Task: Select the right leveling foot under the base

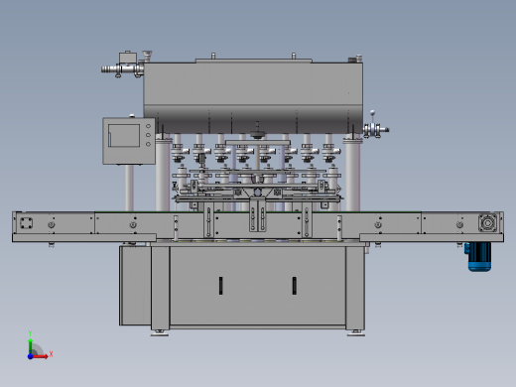Action: pos(356,332)
